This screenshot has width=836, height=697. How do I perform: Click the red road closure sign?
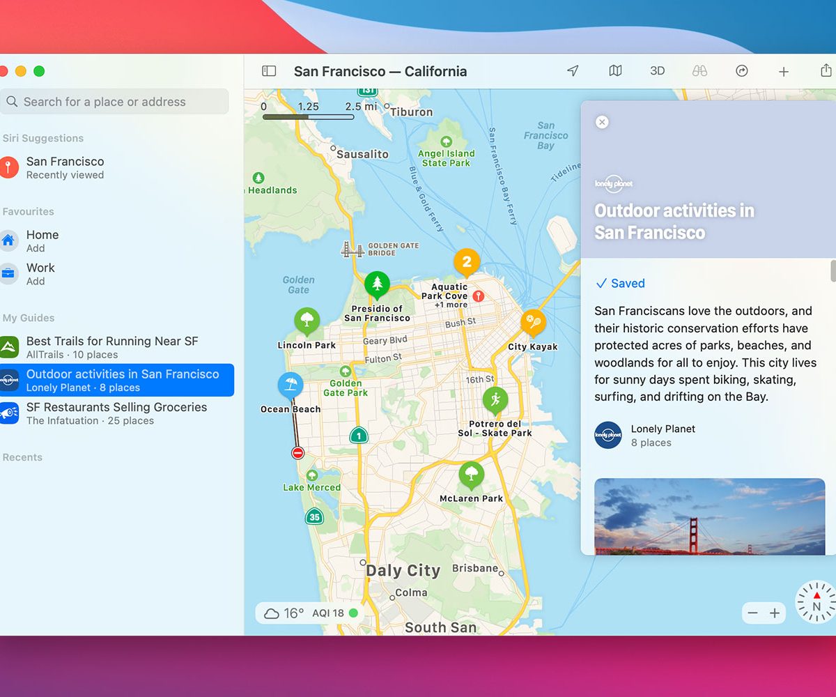pos(297,453)
